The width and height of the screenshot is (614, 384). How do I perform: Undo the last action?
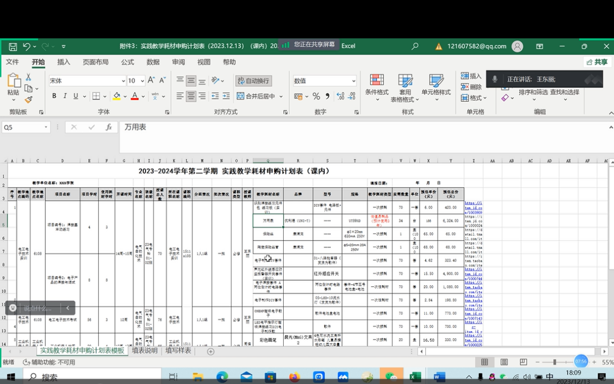pyautogui.click(x=26, y=47)
